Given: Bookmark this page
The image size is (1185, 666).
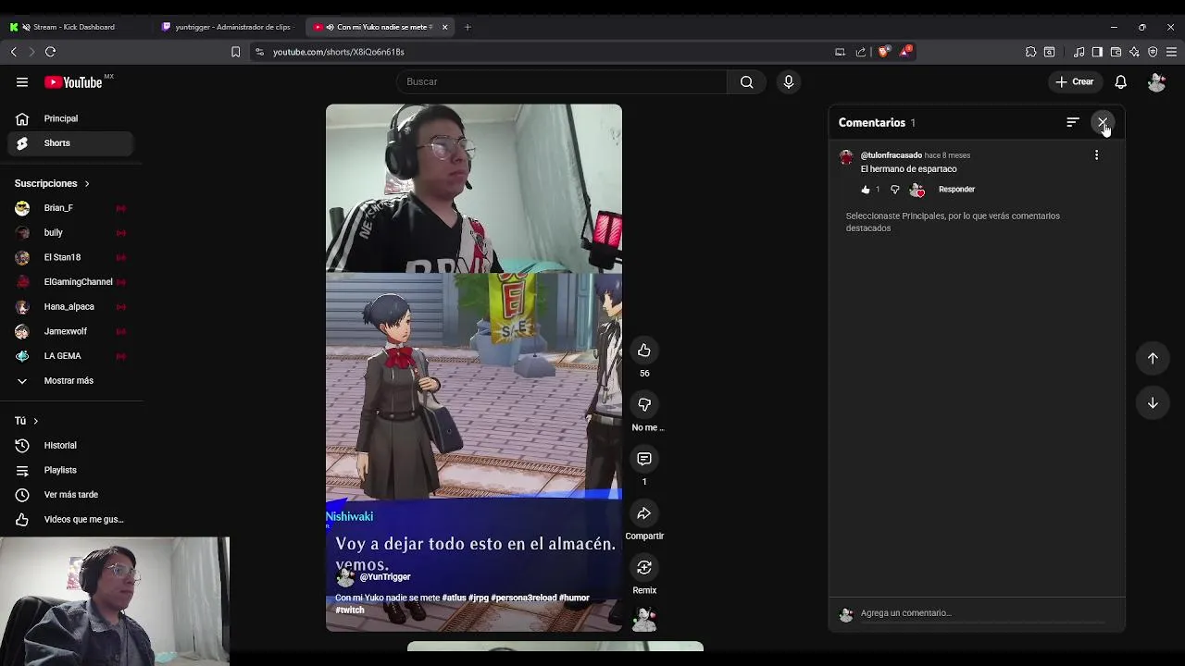Looking at the screenshot, I should (235, 52).
